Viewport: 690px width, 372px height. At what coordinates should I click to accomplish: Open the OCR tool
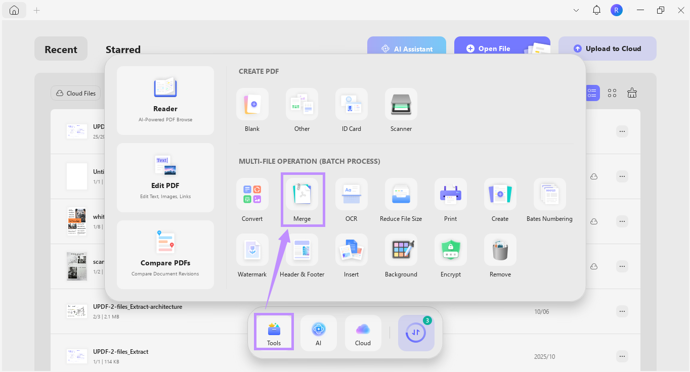351,200
